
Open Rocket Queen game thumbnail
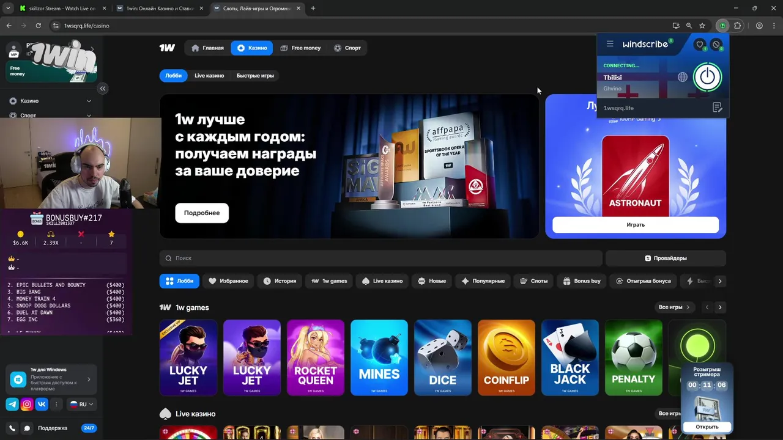(x=316, y=358)
